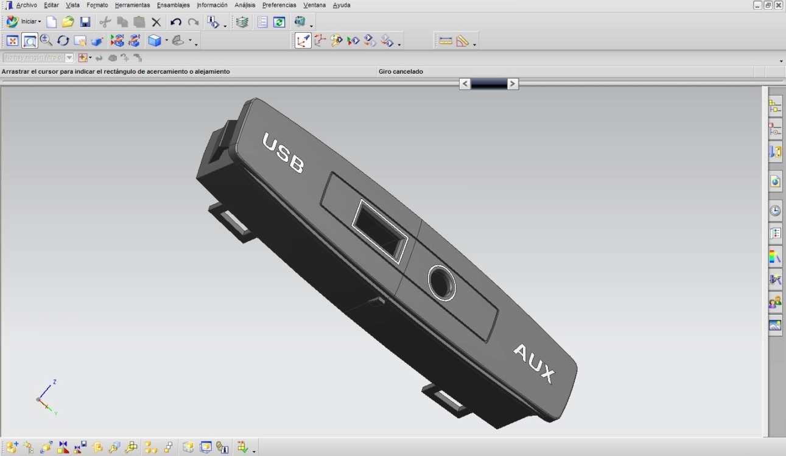The height and width of the screenshot is (456, 786).
Task: Click the Open file folder icon
Action: 68,23
